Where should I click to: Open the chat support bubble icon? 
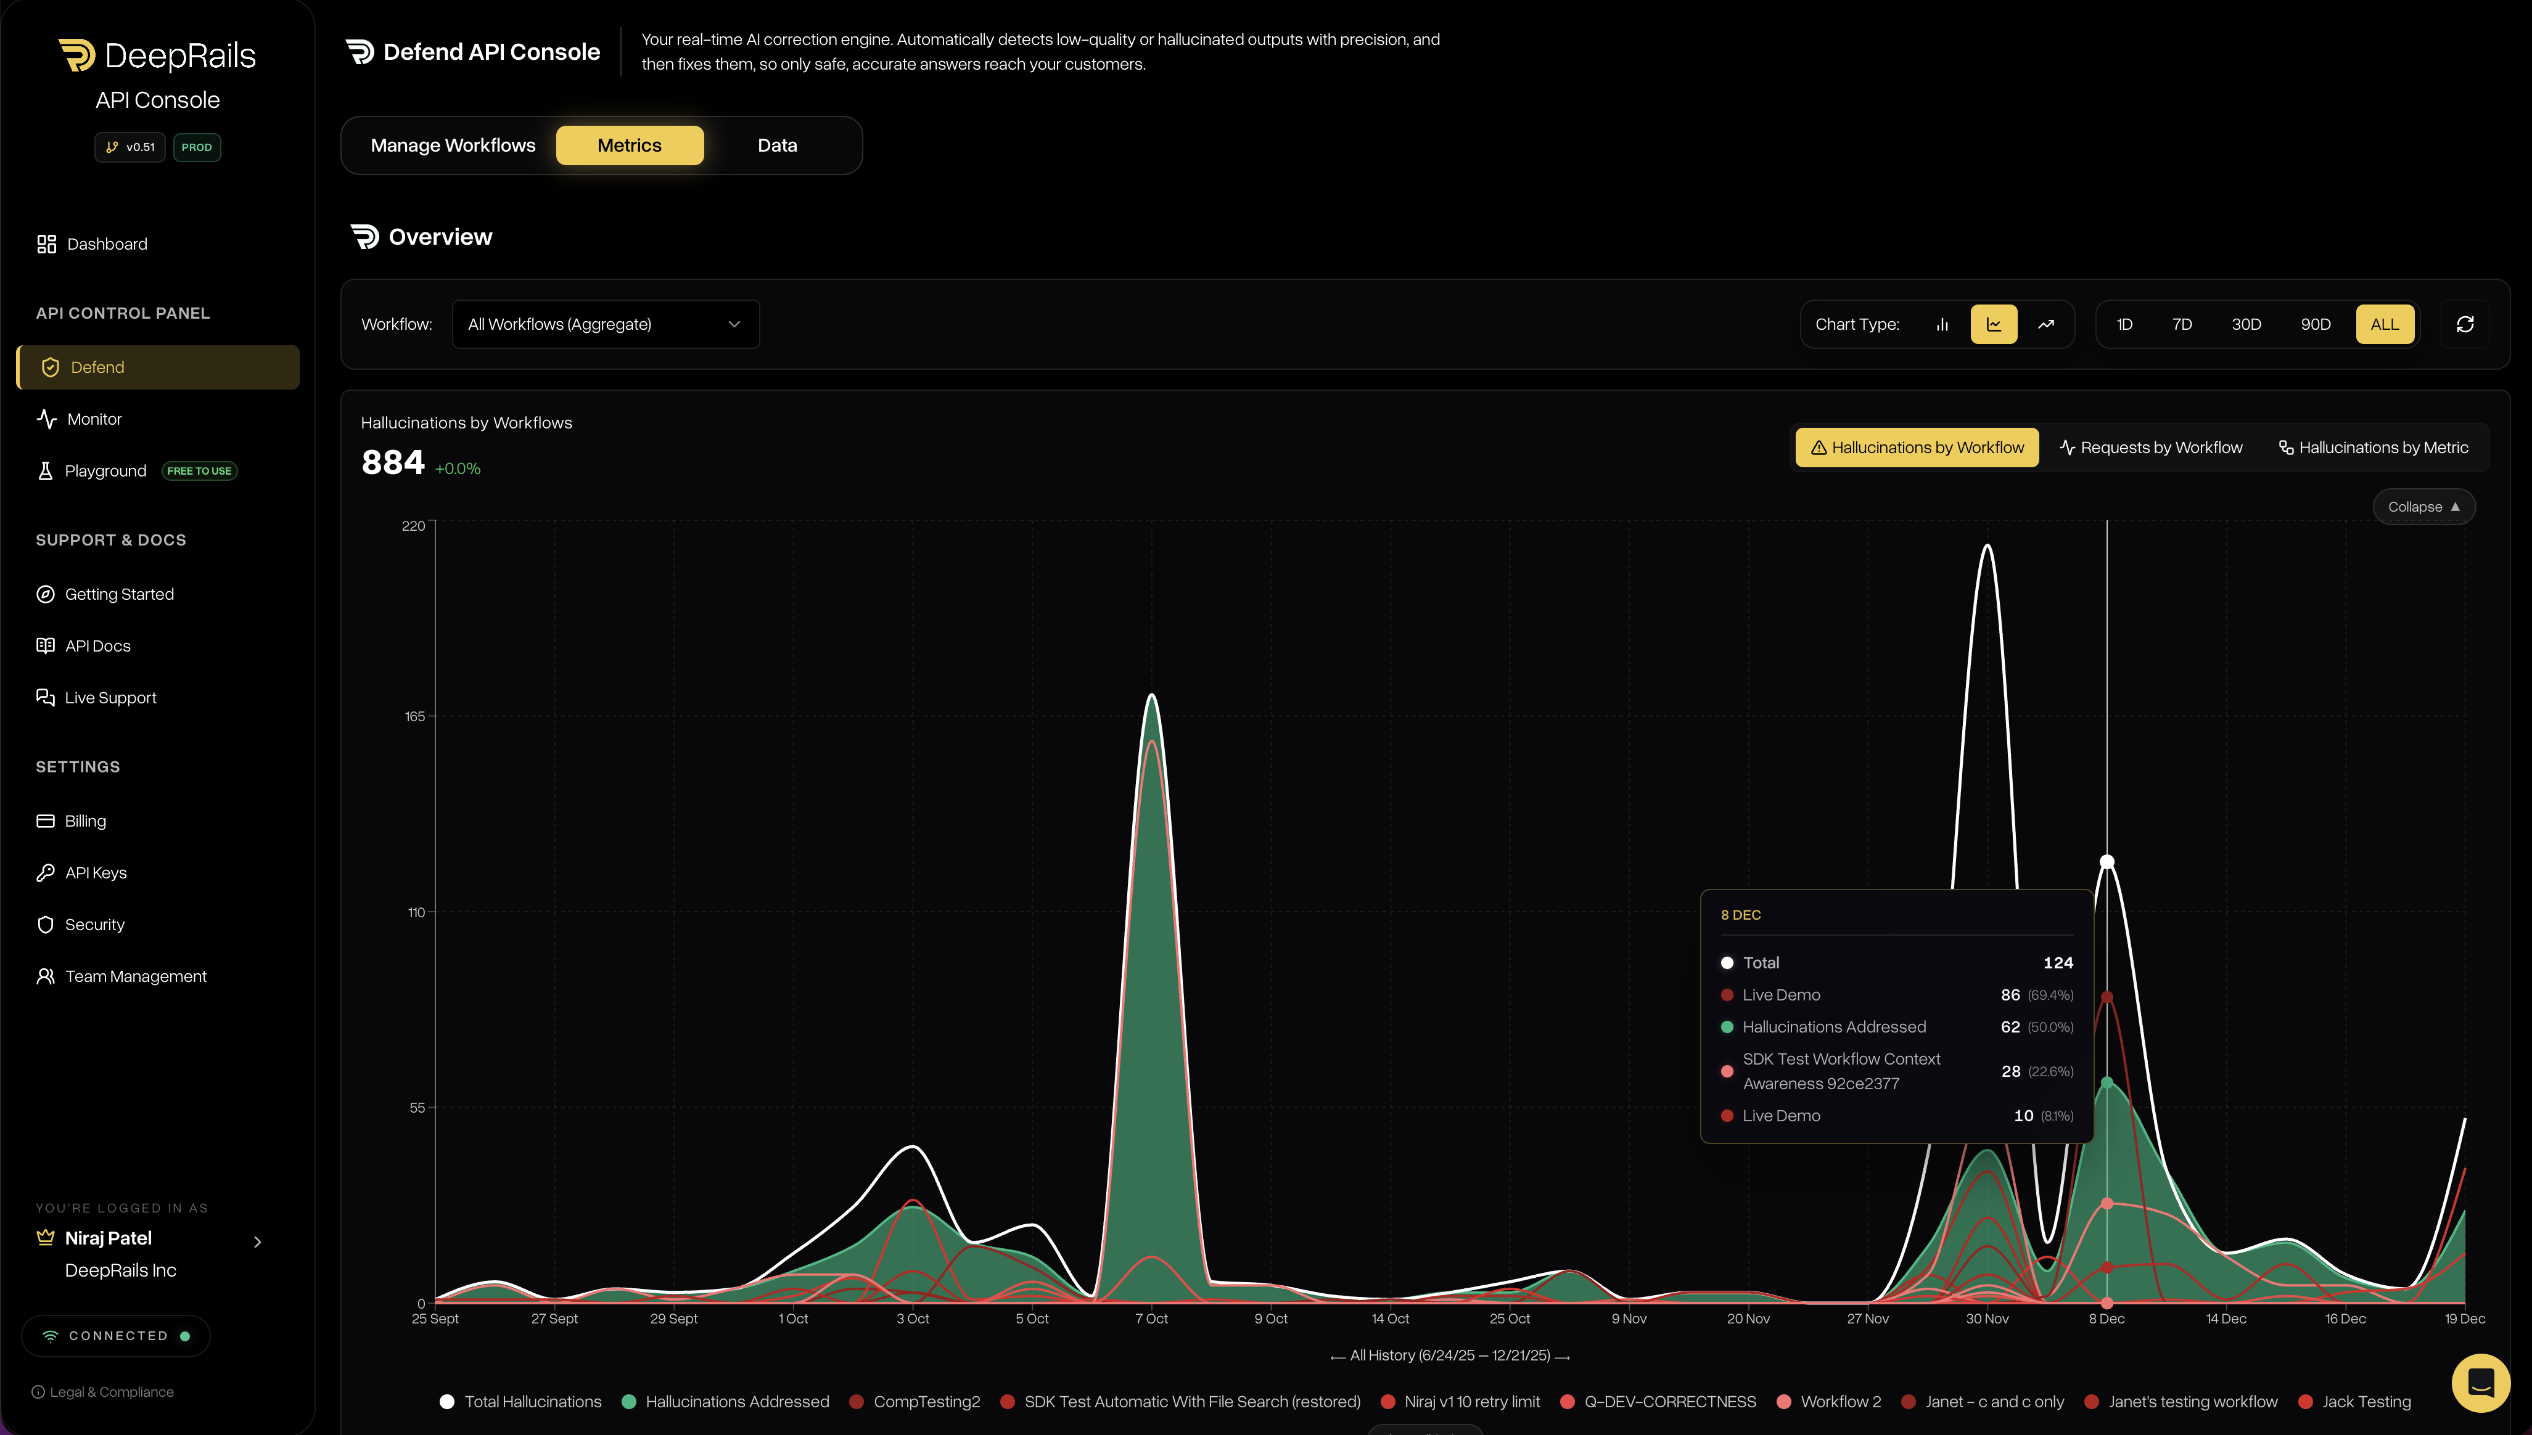[2481, 1383]
